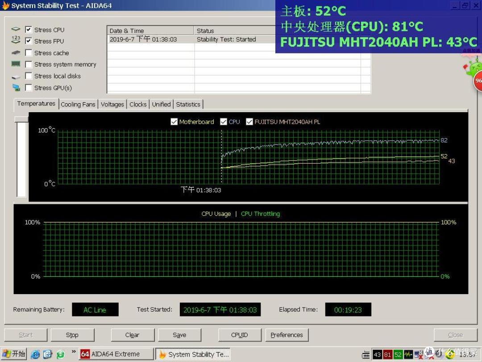Expand the quick launch chevron
482x362 pixels.
point(74,352)
